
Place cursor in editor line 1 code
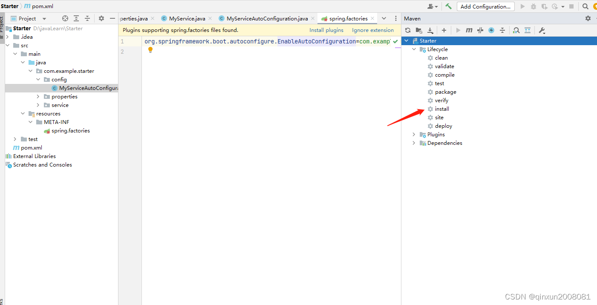tap(267, 41)
